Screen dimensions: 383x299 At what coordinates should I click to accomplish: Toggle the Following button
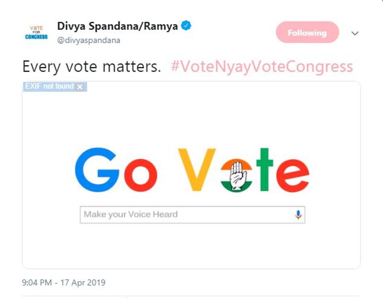[307, 33]
